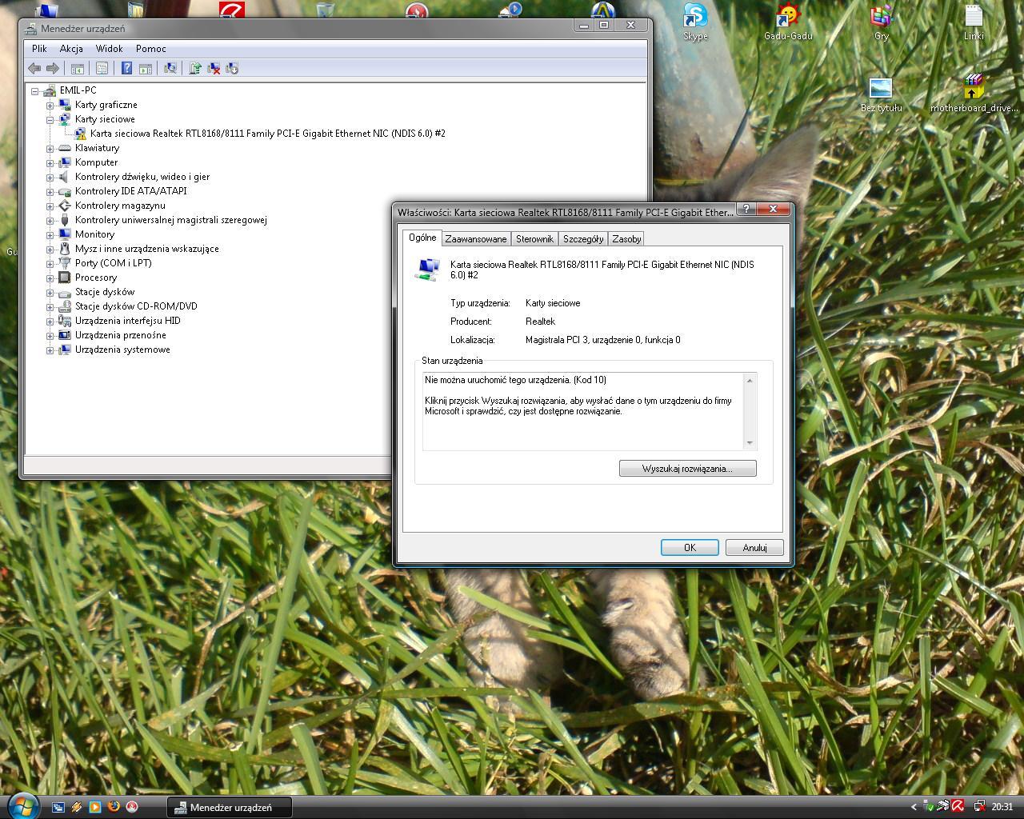Click the Disable device toolbar icon with down arrow
This screenshot has width=1024, height=819.
click(232, 69)
